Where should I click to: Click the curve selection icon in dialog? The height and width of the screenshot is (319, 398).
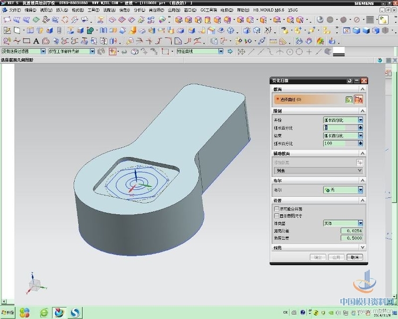[359, 99]
